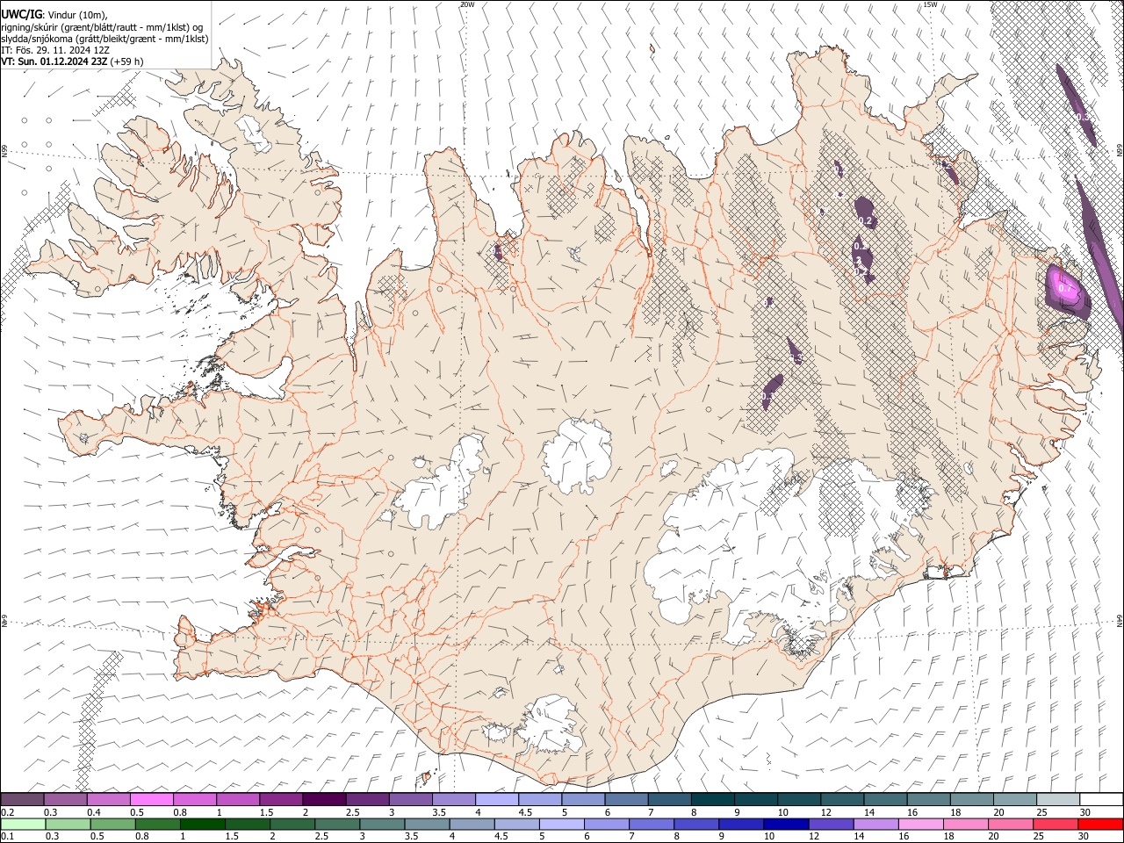Select the lower legend swatch between 4 and 4.5

click(472, 824)
